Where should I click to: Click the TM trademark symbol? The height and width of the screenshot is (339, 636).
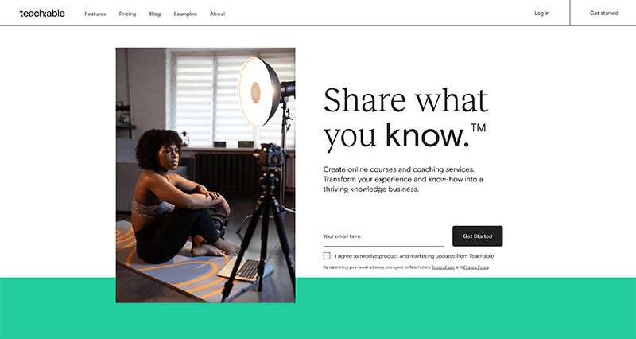pyautogui.click(x=479, y=128)
